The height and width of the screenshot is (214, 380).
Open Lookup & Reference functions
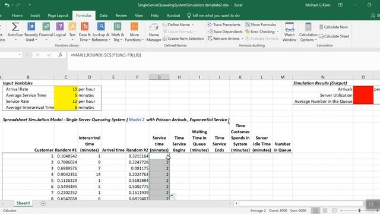101,32
